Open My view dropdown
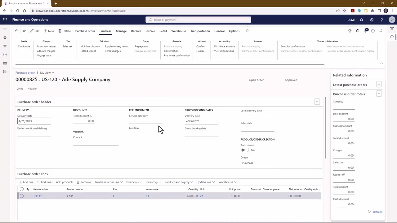 click(x=47, y=73)
